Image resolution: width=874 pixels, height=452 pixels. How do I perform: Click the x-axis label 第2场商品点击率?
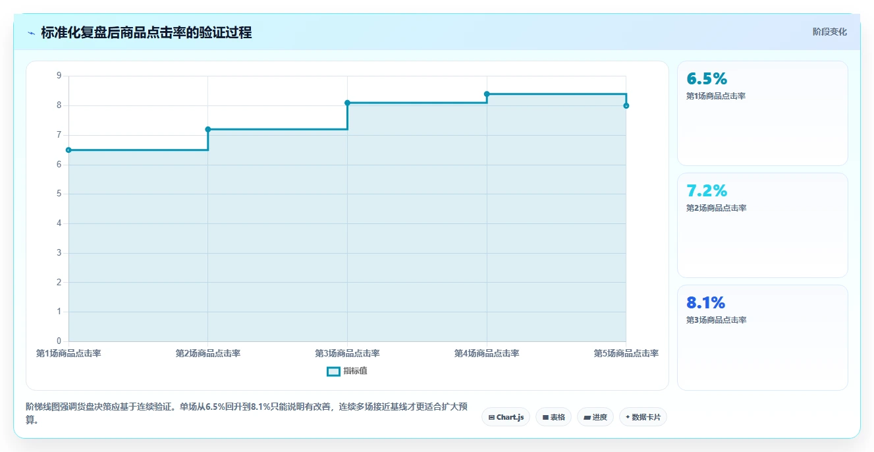point(208,354)
